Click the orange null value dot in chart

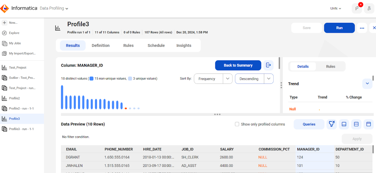pos(126,108)
